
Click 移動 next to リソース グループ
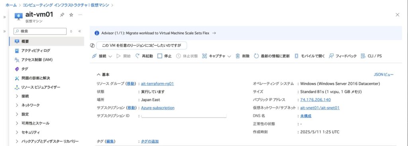[x=131, y=84]
